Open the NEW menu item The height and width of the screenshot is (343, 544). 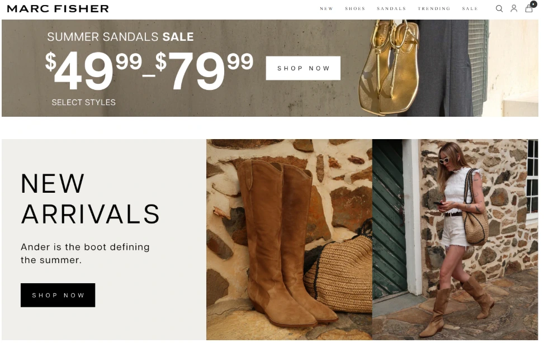coord(326,9)
